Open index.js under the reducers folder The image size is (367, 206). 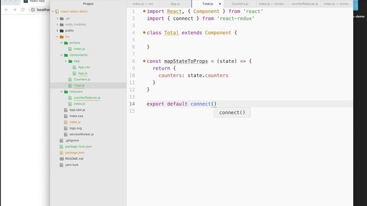[79, 104]
